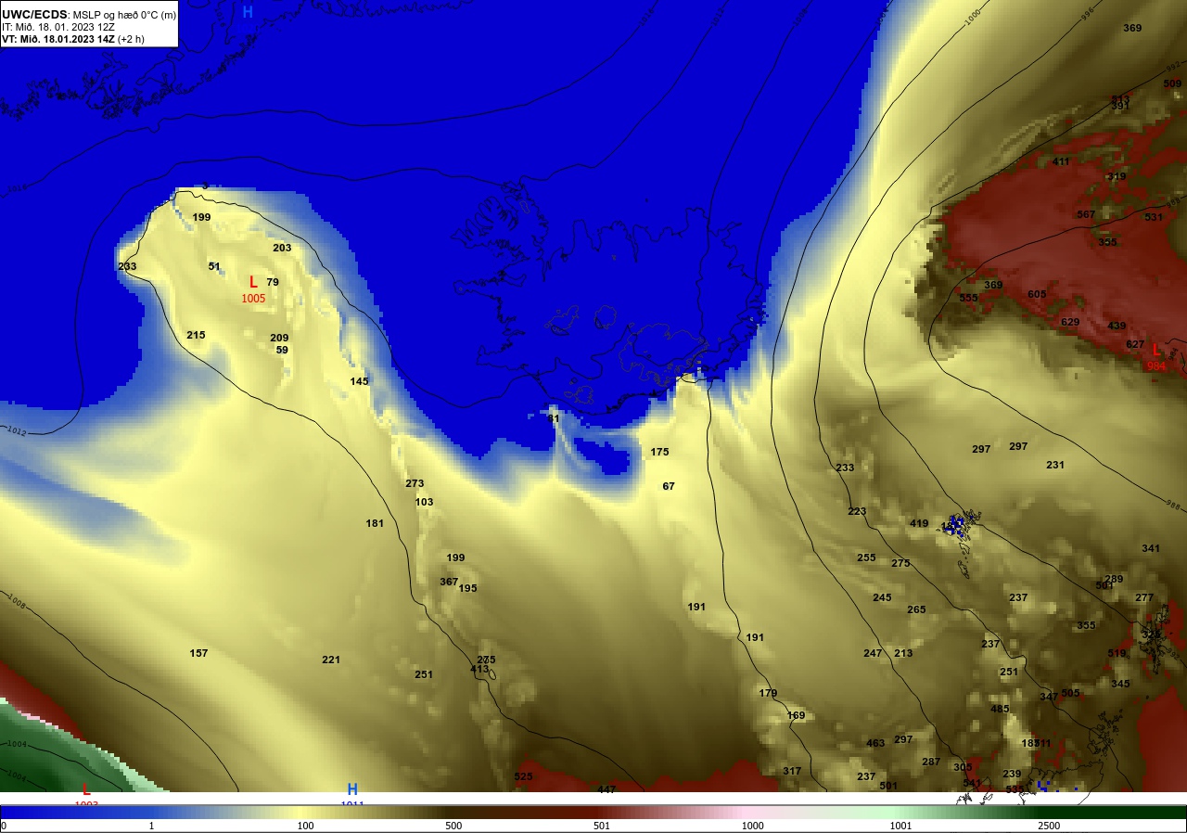Click the height value 277
This screenshot has height=833, width=1187.
[x=1144, y=597]
